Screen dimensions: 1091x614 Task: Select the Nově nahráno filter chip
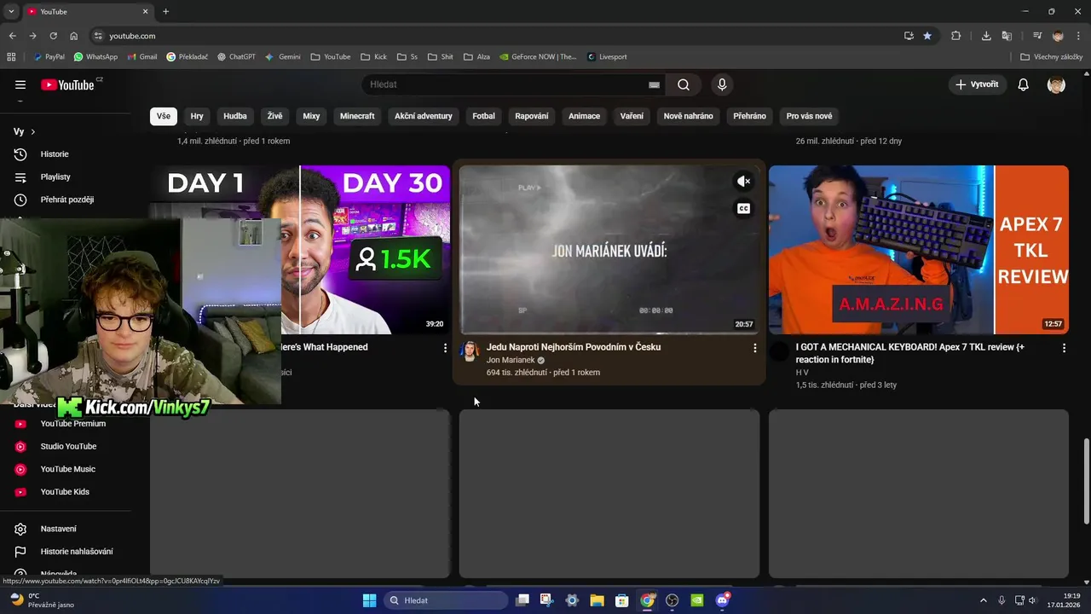(x=688, y=116)
